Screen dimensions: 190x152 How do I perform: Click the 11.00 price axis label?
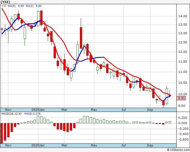(183, 72)
